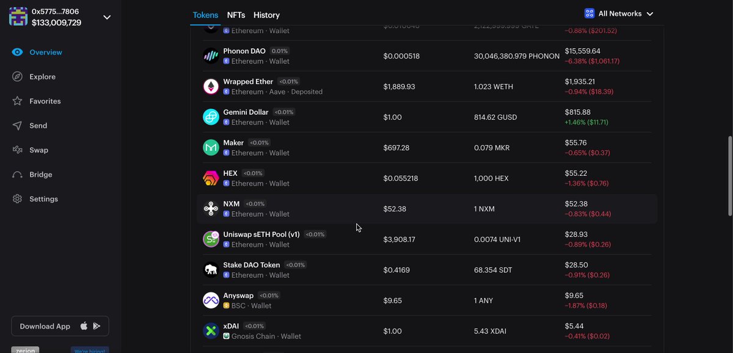Switch to the Tokens tab
Image resolution: width=733 pixels, height=353 pixels.
pos(205,15)
